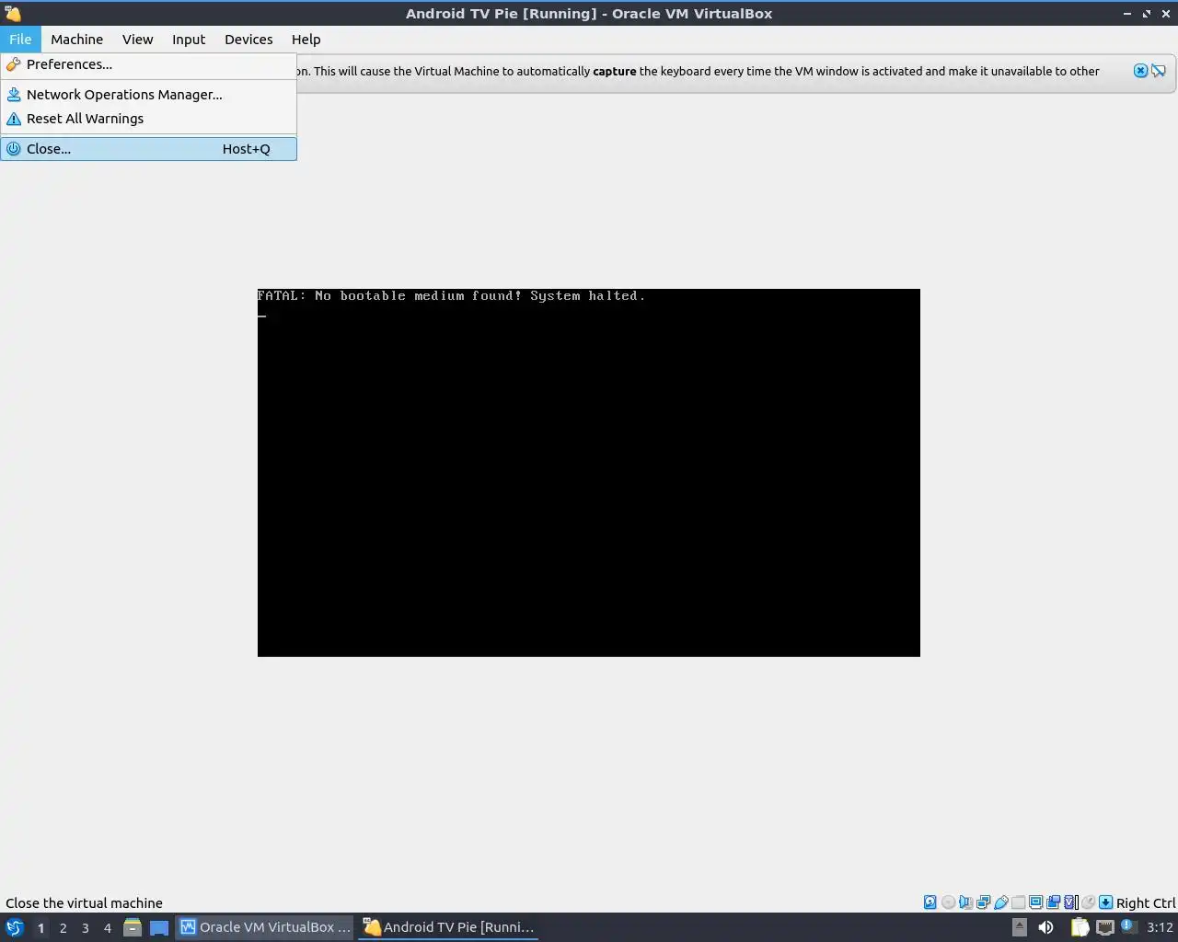
Task: Open the View menu
Action: [137, 40]
